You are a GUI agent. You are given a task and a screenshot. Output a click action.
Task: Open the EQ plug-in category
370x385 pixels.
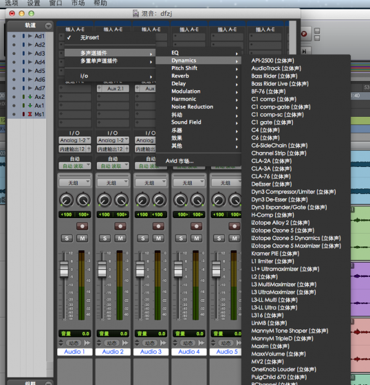point(199,53)
